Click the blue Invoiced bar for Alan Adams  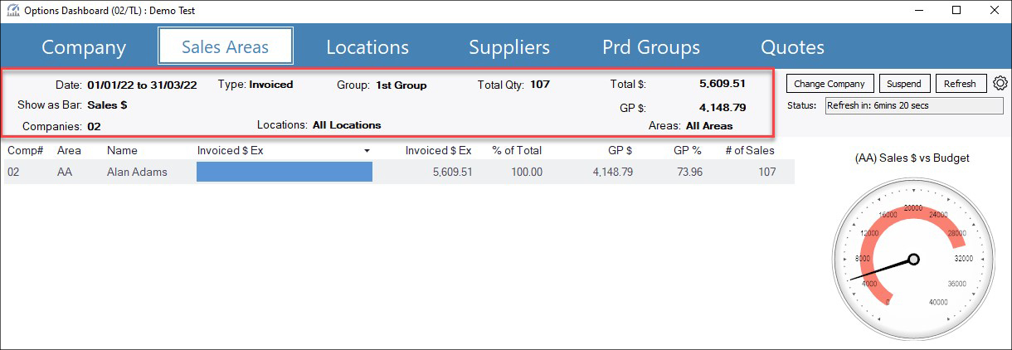[x=284, y=172]
